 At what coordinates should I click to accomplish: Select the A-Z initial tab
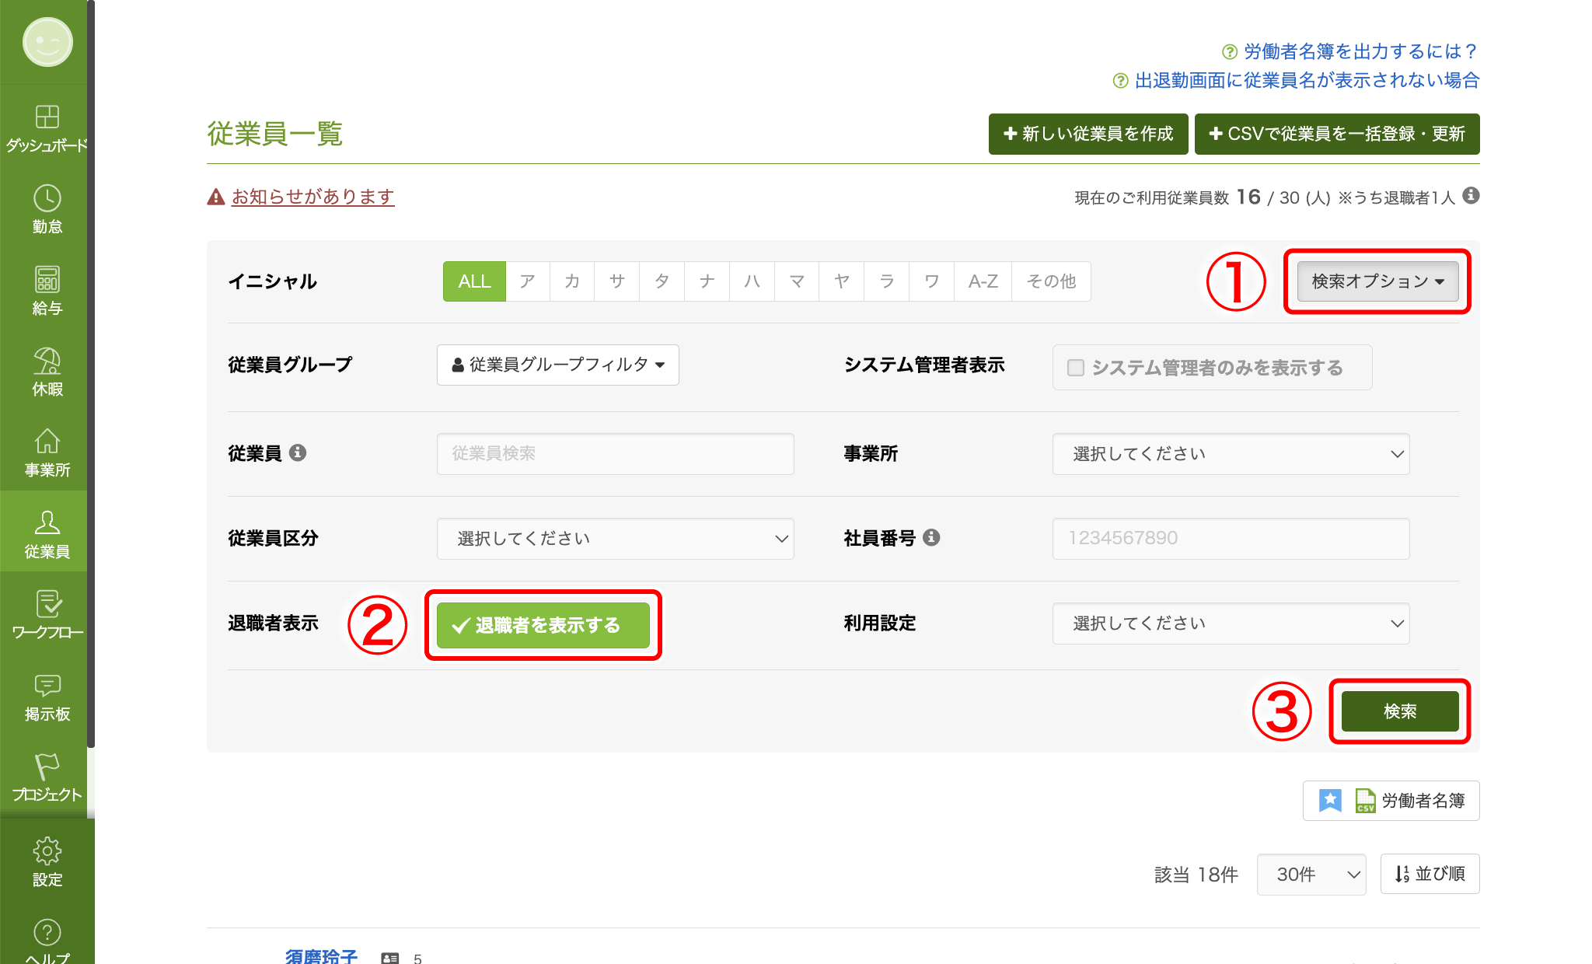point(983,281)
